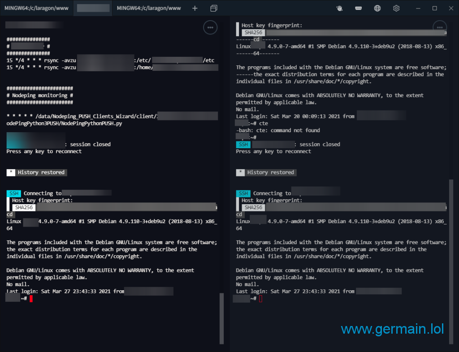Click the www.germain.lol watermark link
Screen dimensions: 459x352
coord(392,329)
